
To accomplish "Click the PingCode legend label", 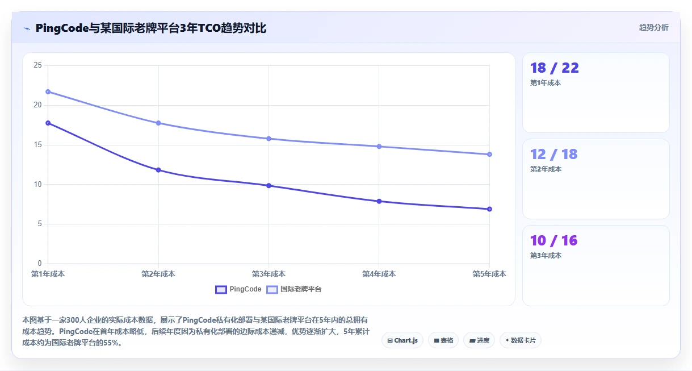I will 245,289.
